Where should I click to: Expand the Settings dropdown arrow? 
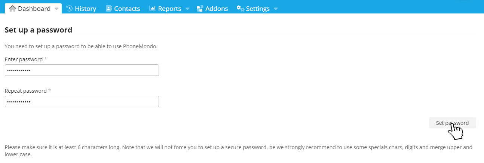coord(276,9)
